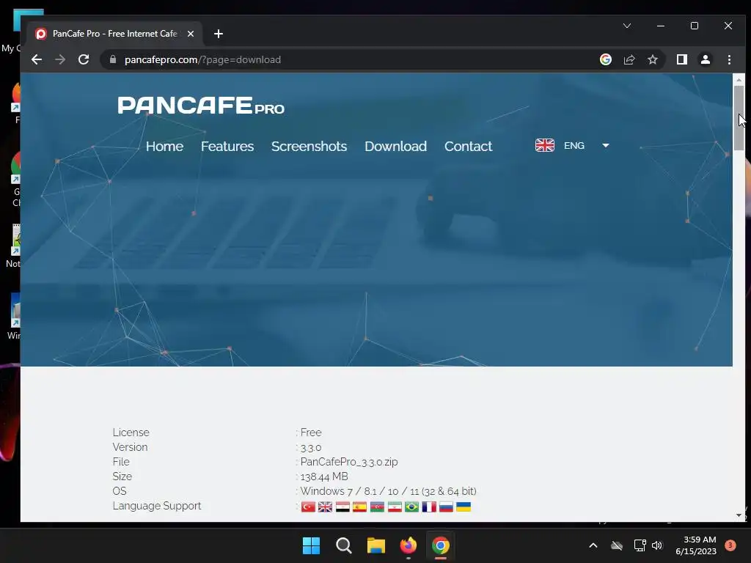Click the size value 138.44 MB
Viewport: 751px width, 563px height.
(324, 476)
